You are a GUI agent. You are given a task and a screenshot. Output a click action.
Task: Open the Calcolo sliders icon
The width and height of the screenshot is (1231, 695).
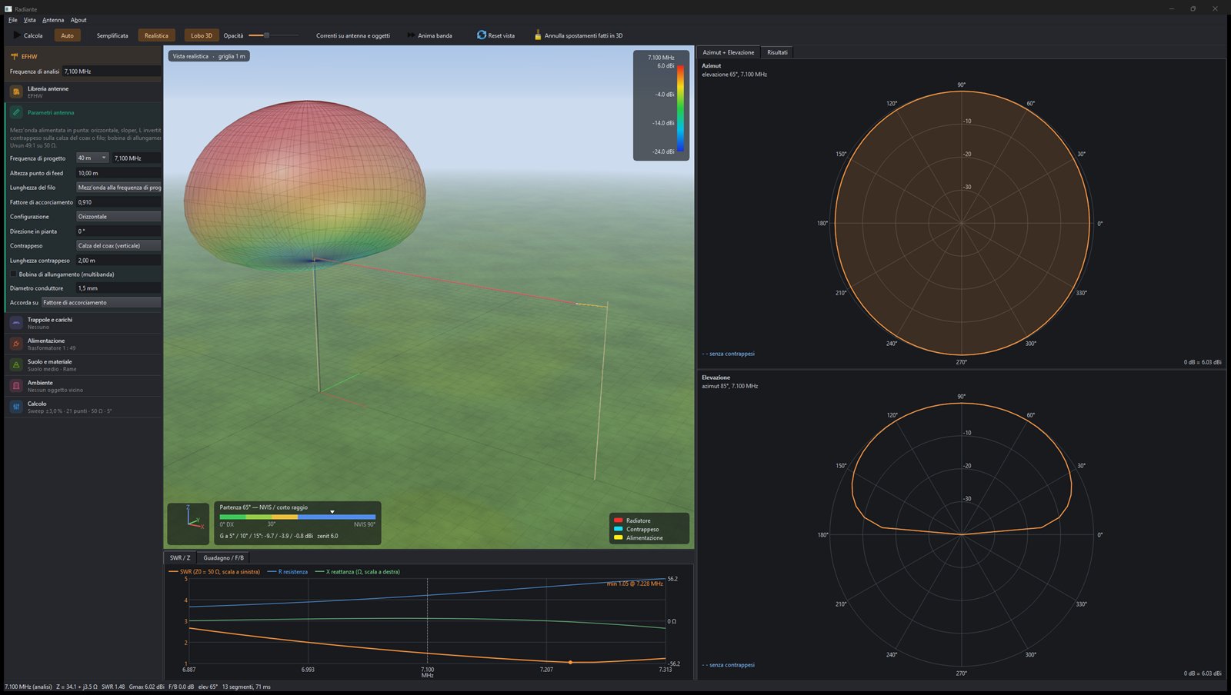(16, 407)
